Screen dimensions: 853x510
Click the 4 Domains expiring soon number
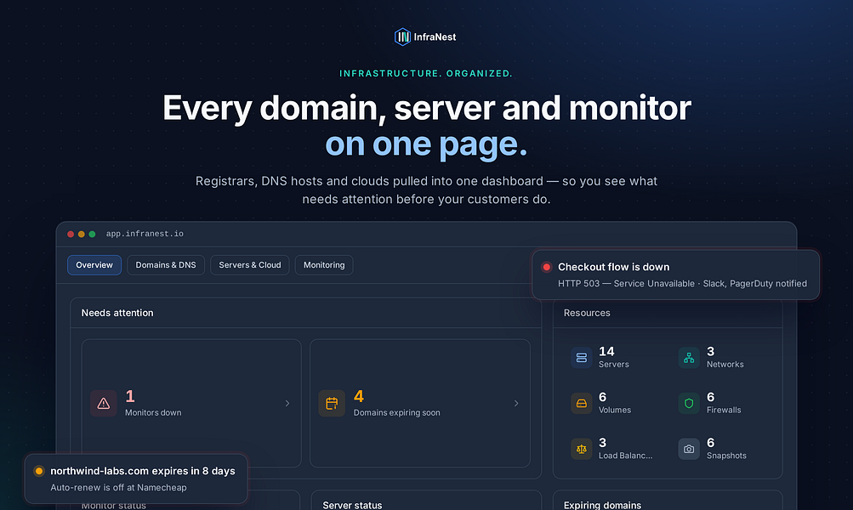pos(359,396)
